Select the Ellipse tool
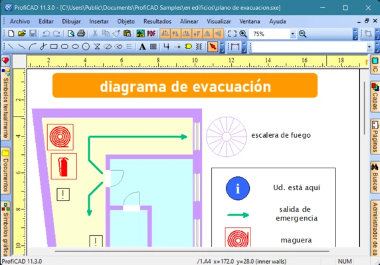Screen dimensions: 380x265 [75, 46]
